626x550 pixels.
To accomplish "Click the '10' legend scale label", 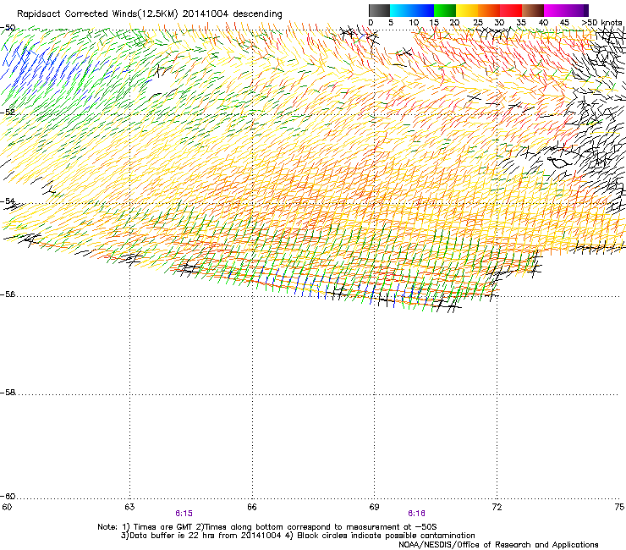I will click(414, 23).
